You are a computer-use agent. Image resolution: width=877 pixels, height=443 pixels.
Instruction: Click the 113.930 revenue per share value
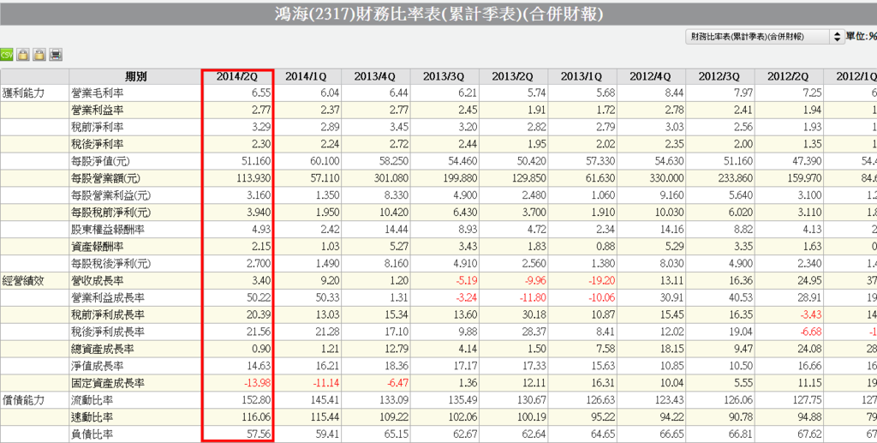coord(253,178)
